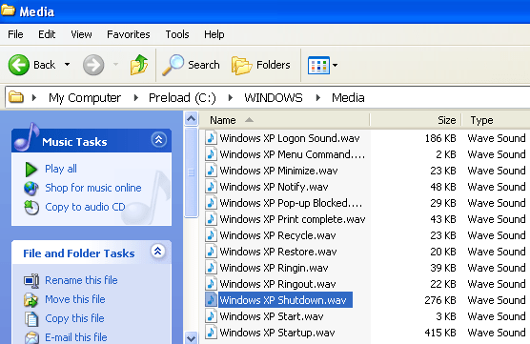Select the highlighted Windows XP Shutdown.wav
This screenshot has height=344, width=530.
(285, 300)
